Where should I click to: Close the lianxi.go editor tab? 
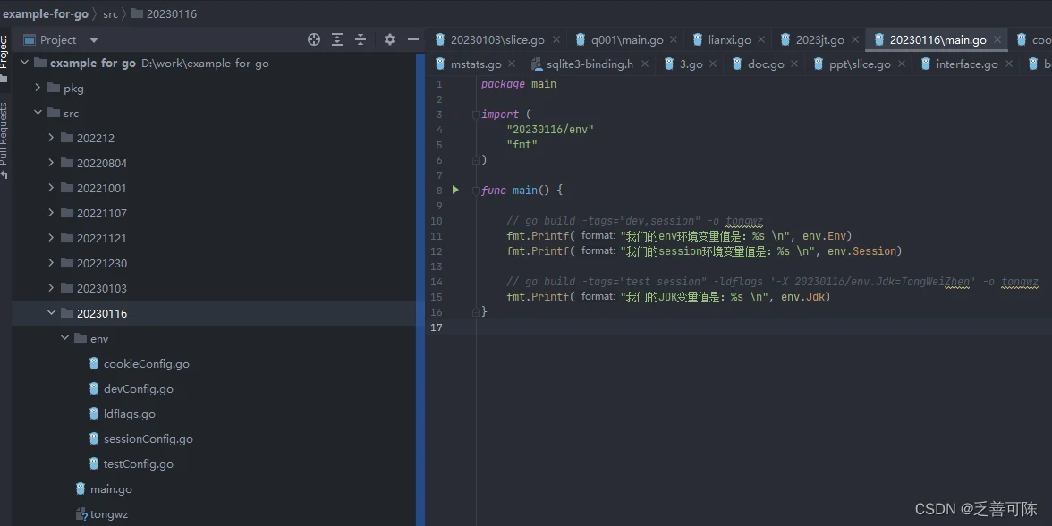pyautogui.click(x=761, y=39)
